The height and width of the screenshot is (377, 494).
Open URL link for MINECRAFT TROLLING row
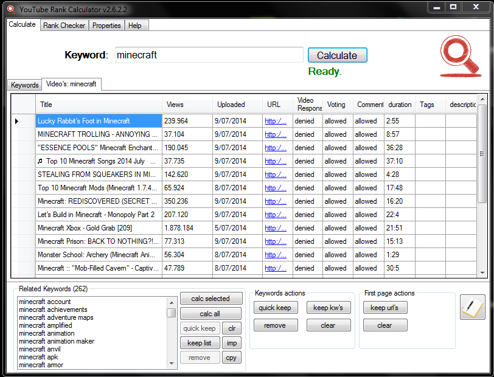276,134
